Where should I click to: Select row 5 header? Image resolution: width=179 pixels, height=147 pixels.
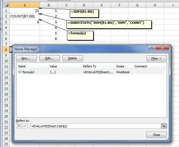pos(6,33)
